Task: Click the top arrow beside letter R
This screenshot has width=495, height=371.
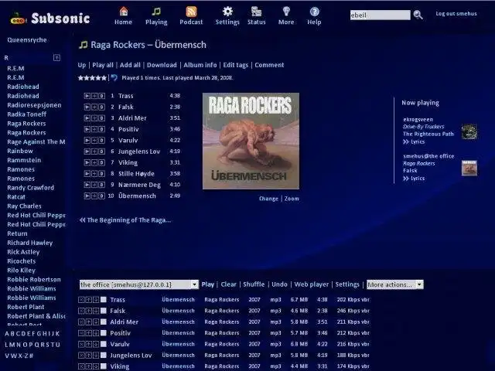Action: point(56,58)
